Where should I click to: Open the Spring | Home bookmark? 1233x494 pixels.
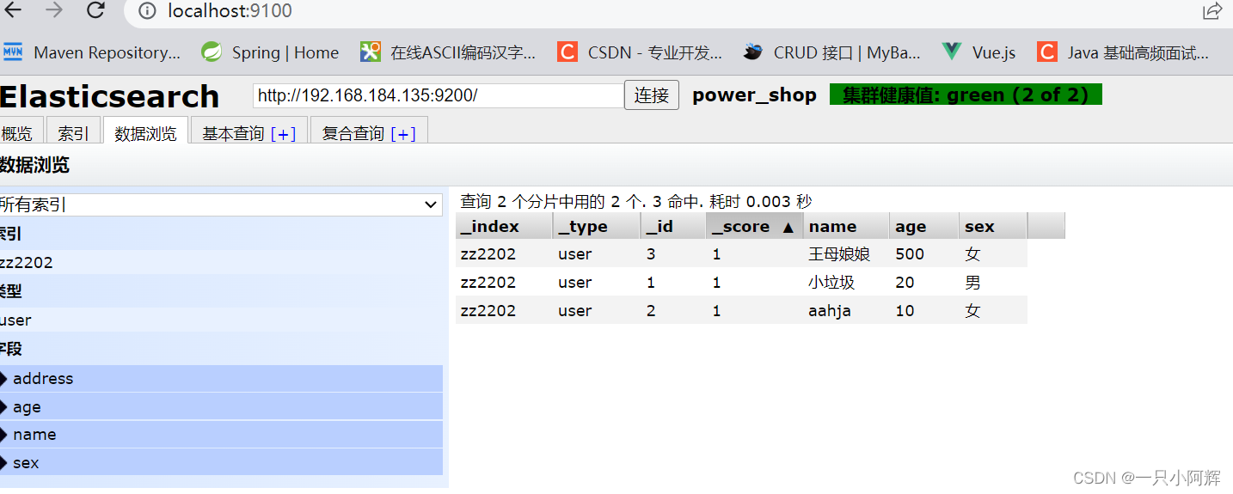coord(270,52)
